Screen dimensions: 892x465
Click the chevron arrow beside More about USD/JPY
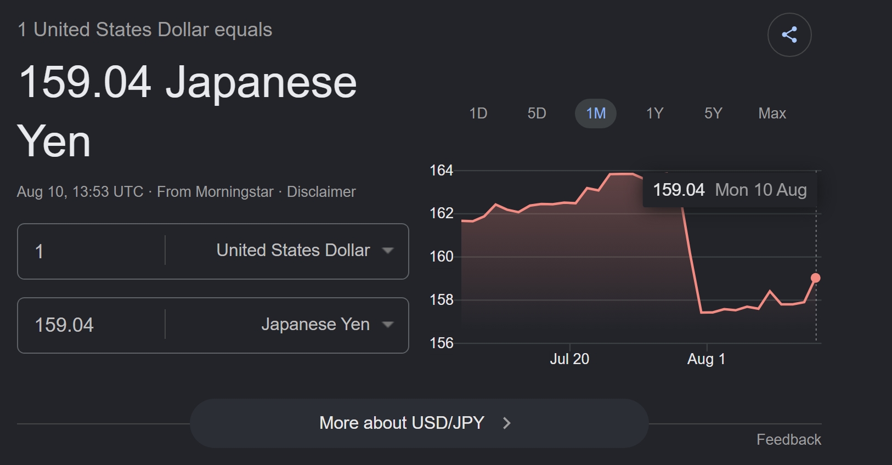(x=507, y=423)
